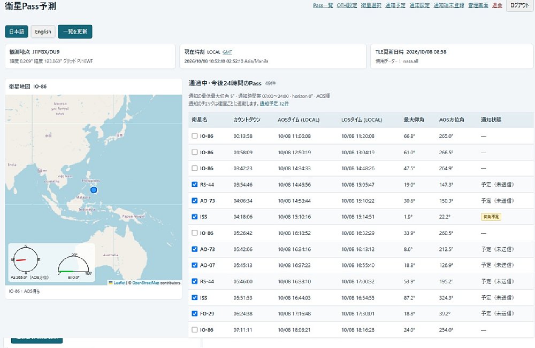Click the red 退会 link
Screen dimensions: 535x348
pos(497,5)
